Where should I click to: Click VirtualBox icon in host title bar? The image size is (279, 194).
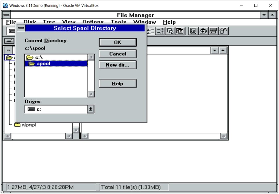(x=6, y=5)
